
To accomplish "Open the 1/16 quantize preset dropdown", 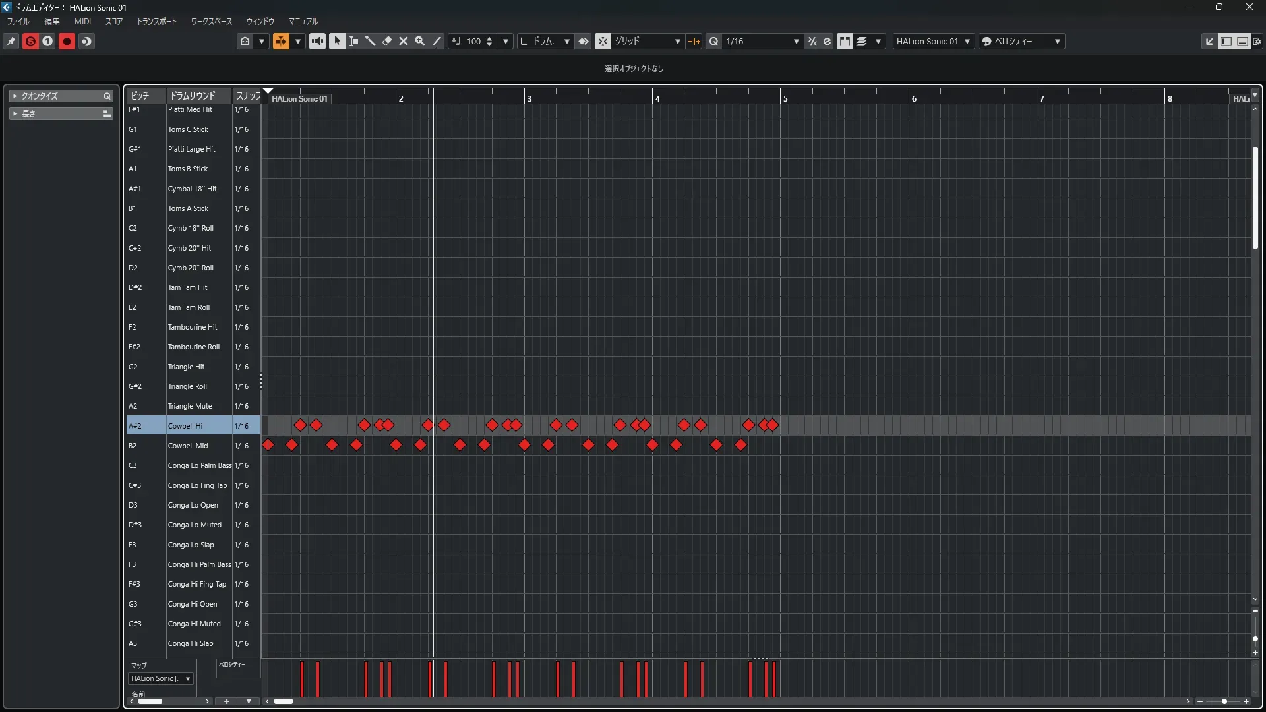I will click(762, 41).
